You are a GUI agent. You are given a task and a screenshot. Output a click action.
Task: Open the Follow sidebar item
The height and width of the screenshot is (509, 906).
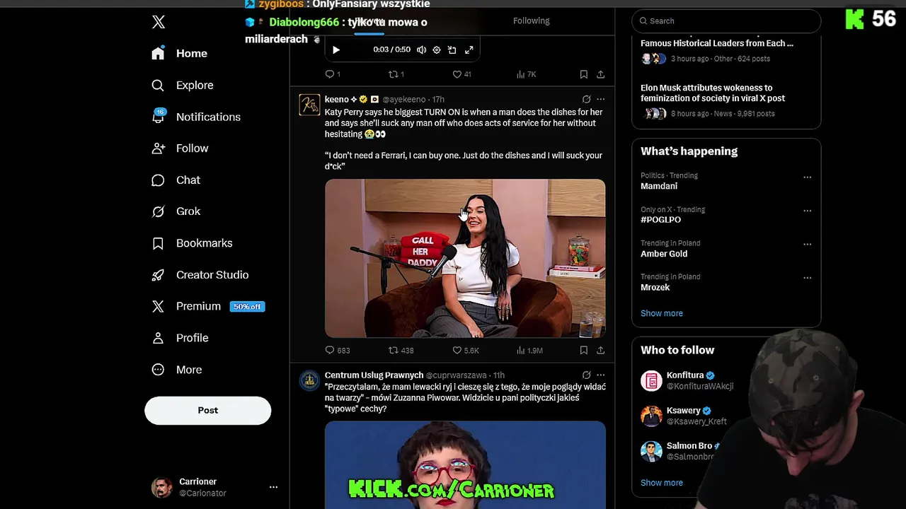[180, 148]
